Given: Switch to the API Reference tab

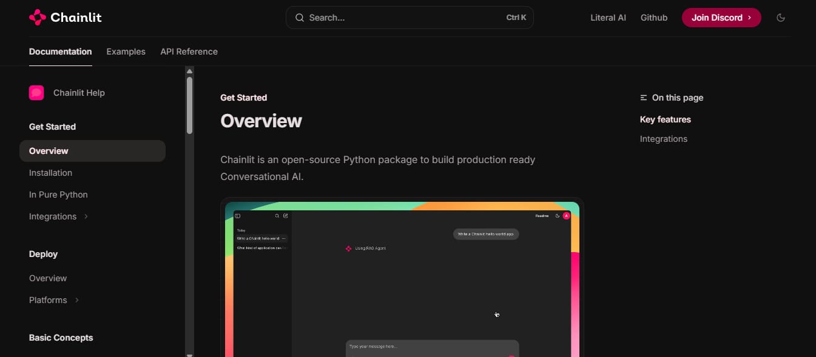Looking at the screenshot, I should click(x=189, y=52).
